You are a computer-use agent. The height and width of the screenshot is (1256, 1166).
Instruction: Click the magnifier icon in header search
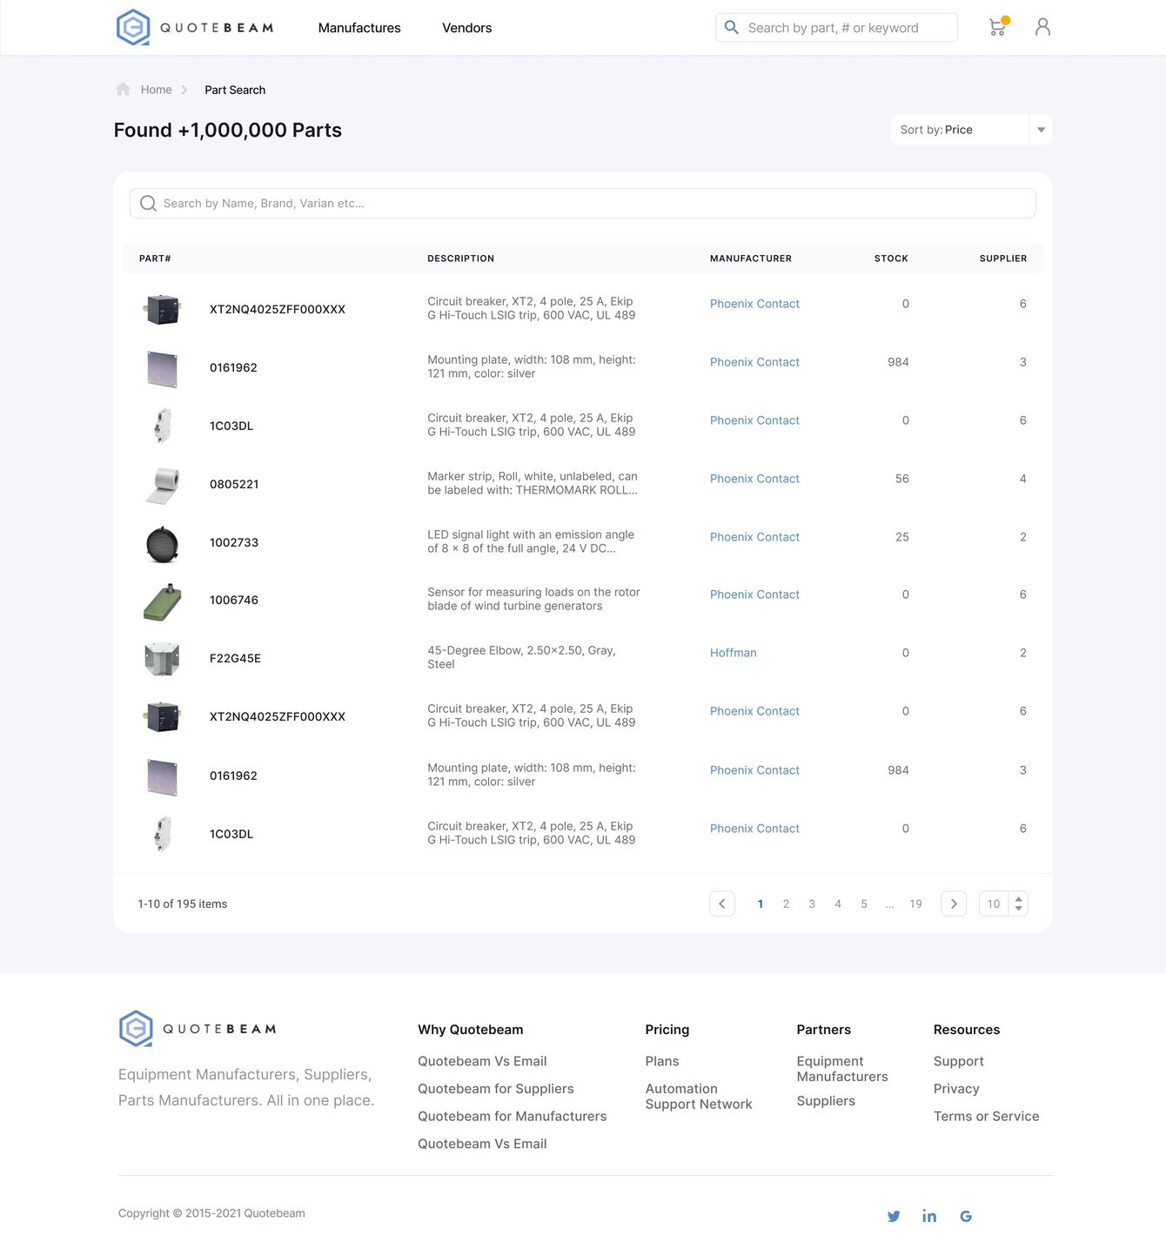click(x=732, y=28)
